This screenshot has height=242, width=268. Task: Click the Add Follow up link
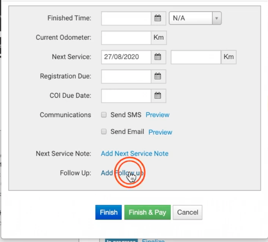pos(122,173)
